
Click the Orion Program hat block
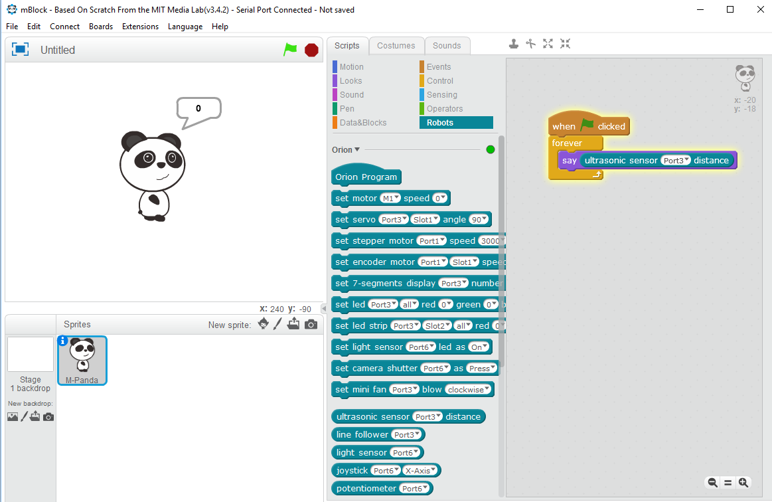click(366, 175)
